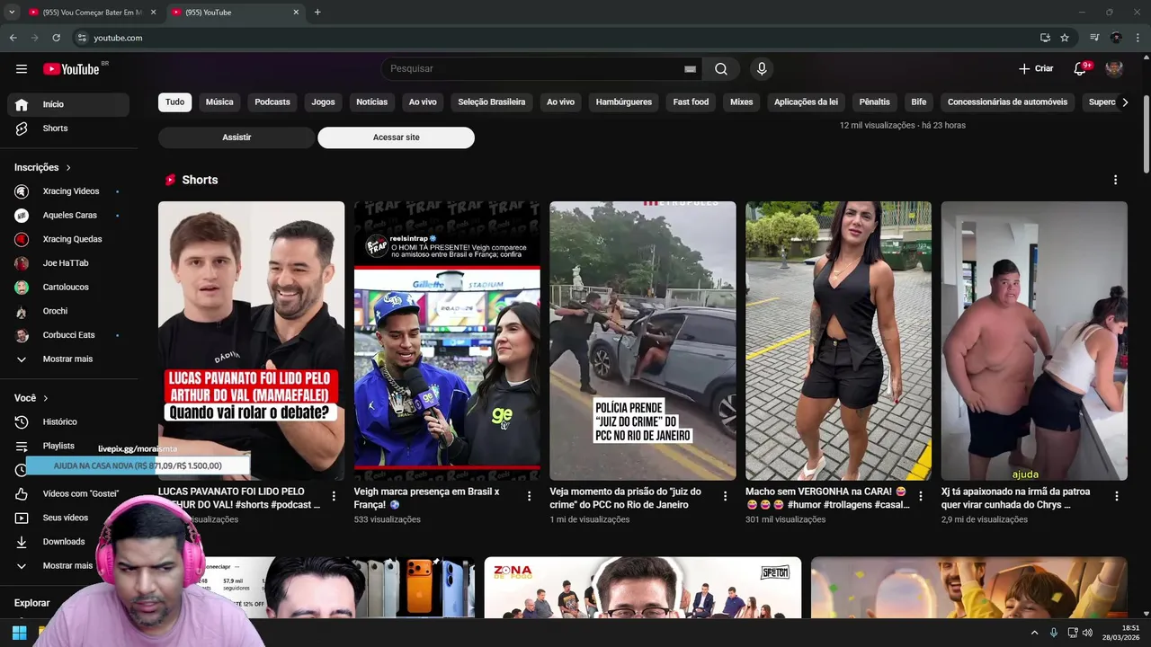Select the Música filter chip
The image size is (1151, 647).
click(x=219, y=102)
